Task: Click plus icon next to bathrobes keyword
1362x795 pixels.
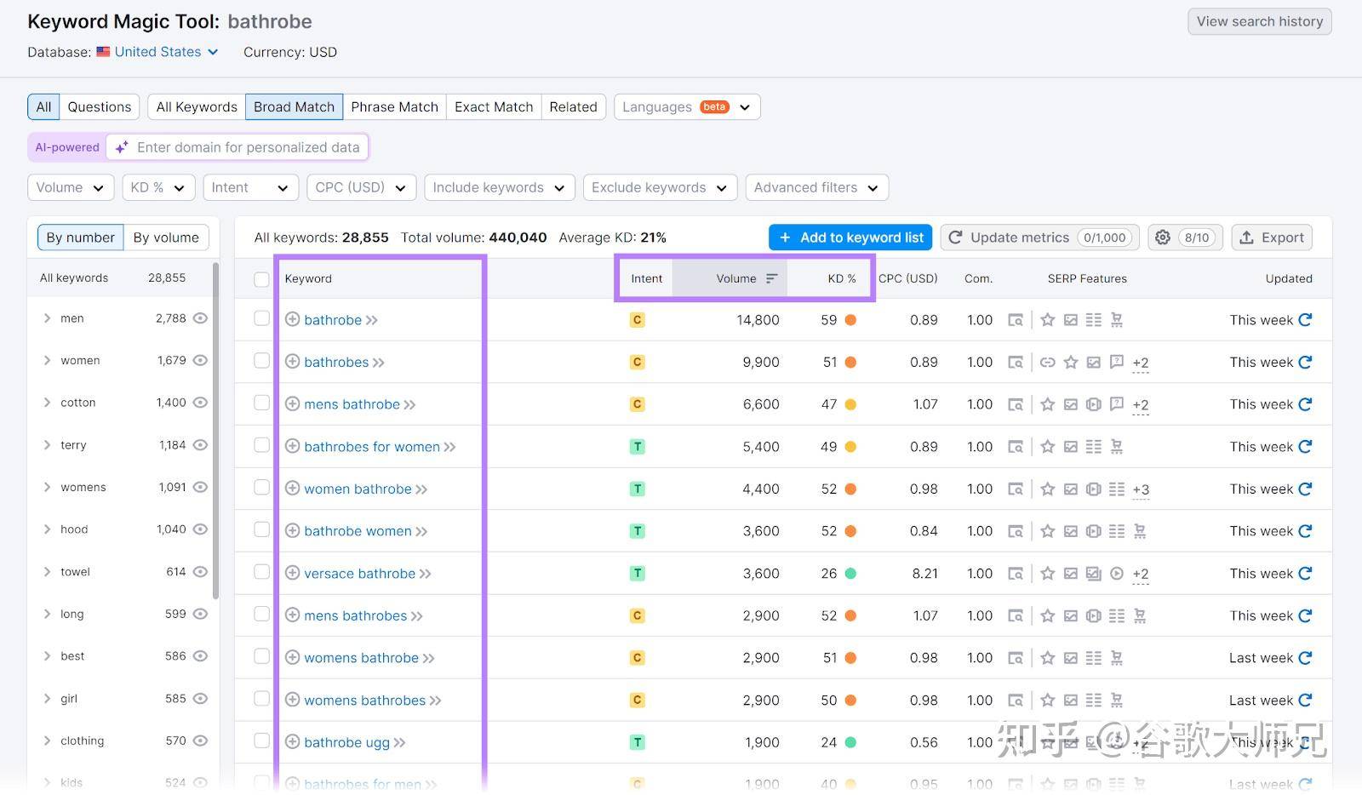Action: click(x=292, y=362)
